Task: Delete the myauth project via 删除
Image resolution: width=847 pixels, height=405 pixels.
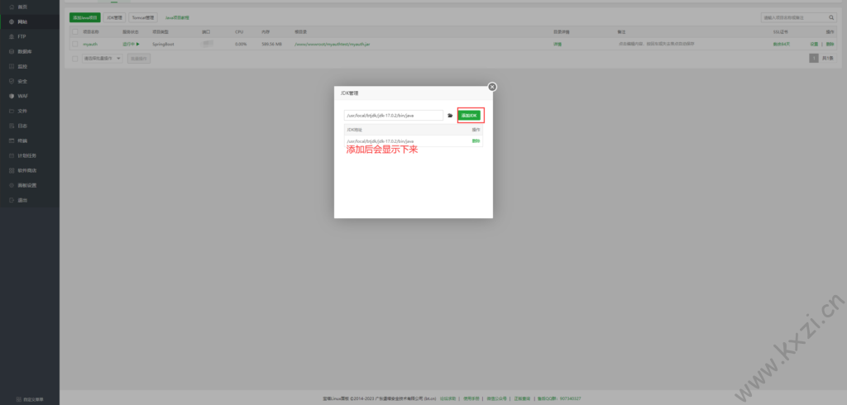Action: pyautogui.click(x=830, y=44)
